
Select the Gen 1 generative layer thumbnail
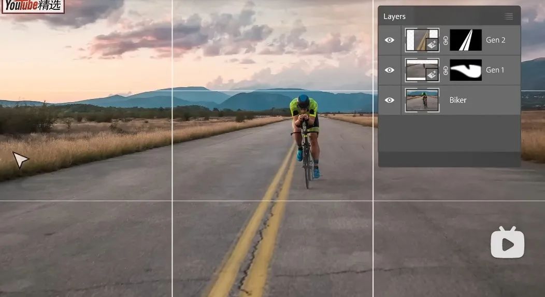[x=422, y=70]
